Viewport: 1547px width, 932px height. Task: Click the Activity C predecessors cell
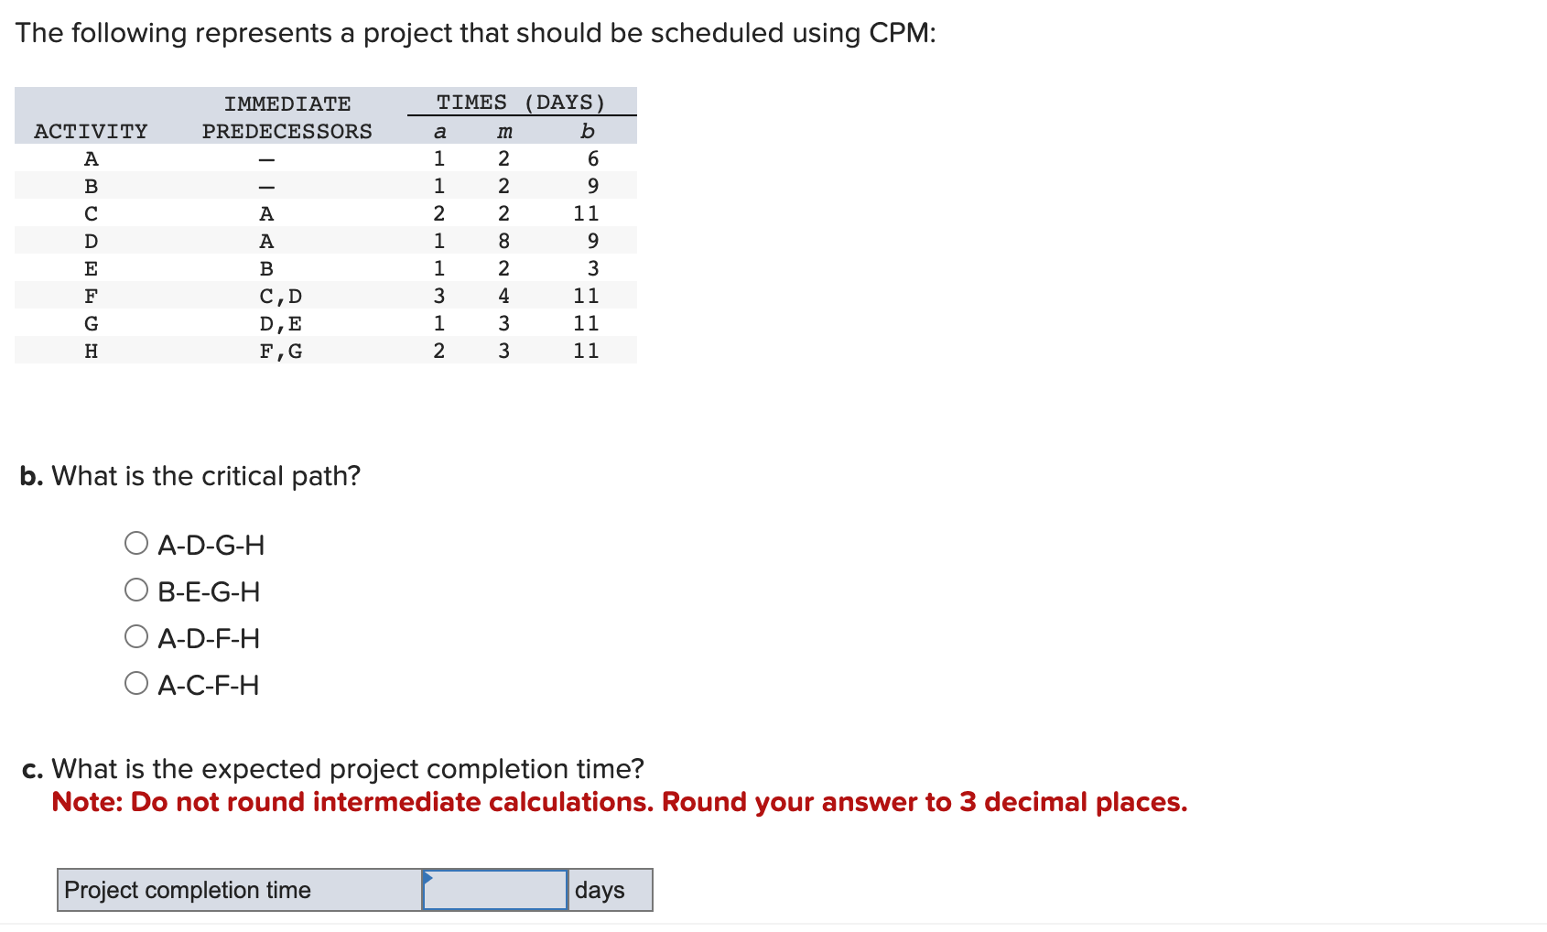266,212
